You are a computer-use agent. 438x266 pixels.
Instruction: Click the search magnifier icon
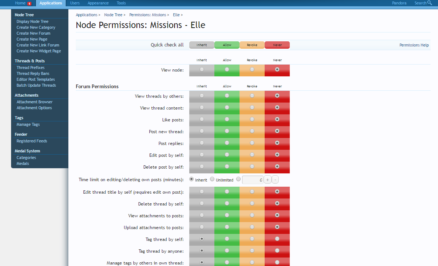coord(429,3)
